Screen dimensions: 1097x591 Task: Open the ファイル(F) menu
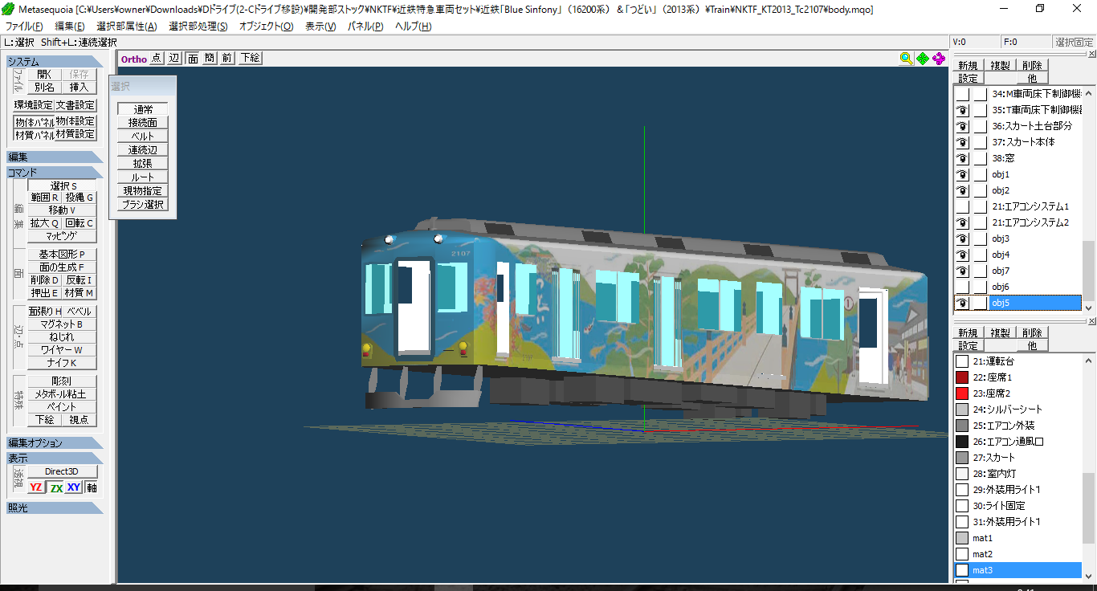click(x=24, y=26)
